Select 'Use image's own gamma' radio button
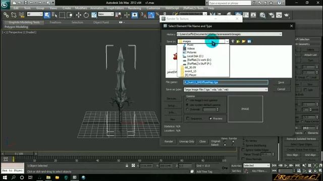The image size is (323, 181). click(187, 100)
